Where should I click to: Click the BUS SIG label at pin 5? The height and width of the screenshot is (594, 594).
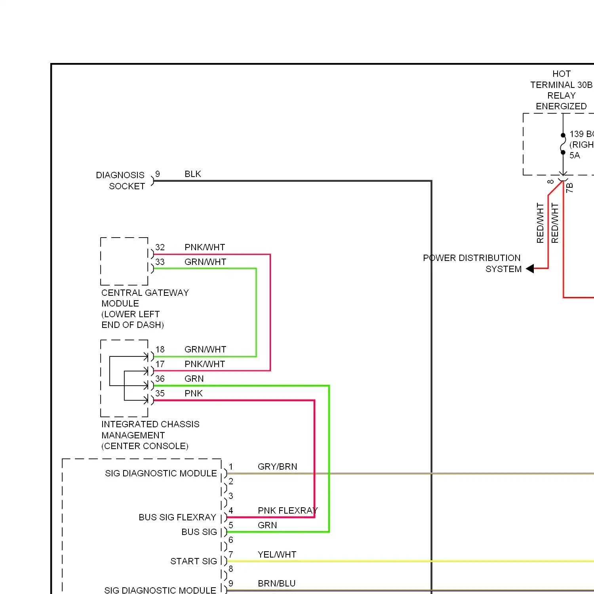point(199,532)
